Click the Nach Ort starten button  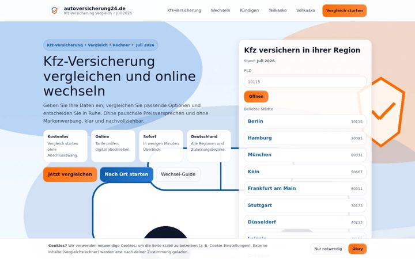click(126, 174)
